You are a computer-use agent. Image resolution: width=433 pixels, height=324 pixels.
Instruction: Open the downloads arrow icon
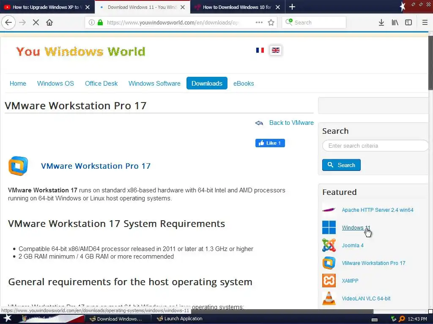point(381,23)
